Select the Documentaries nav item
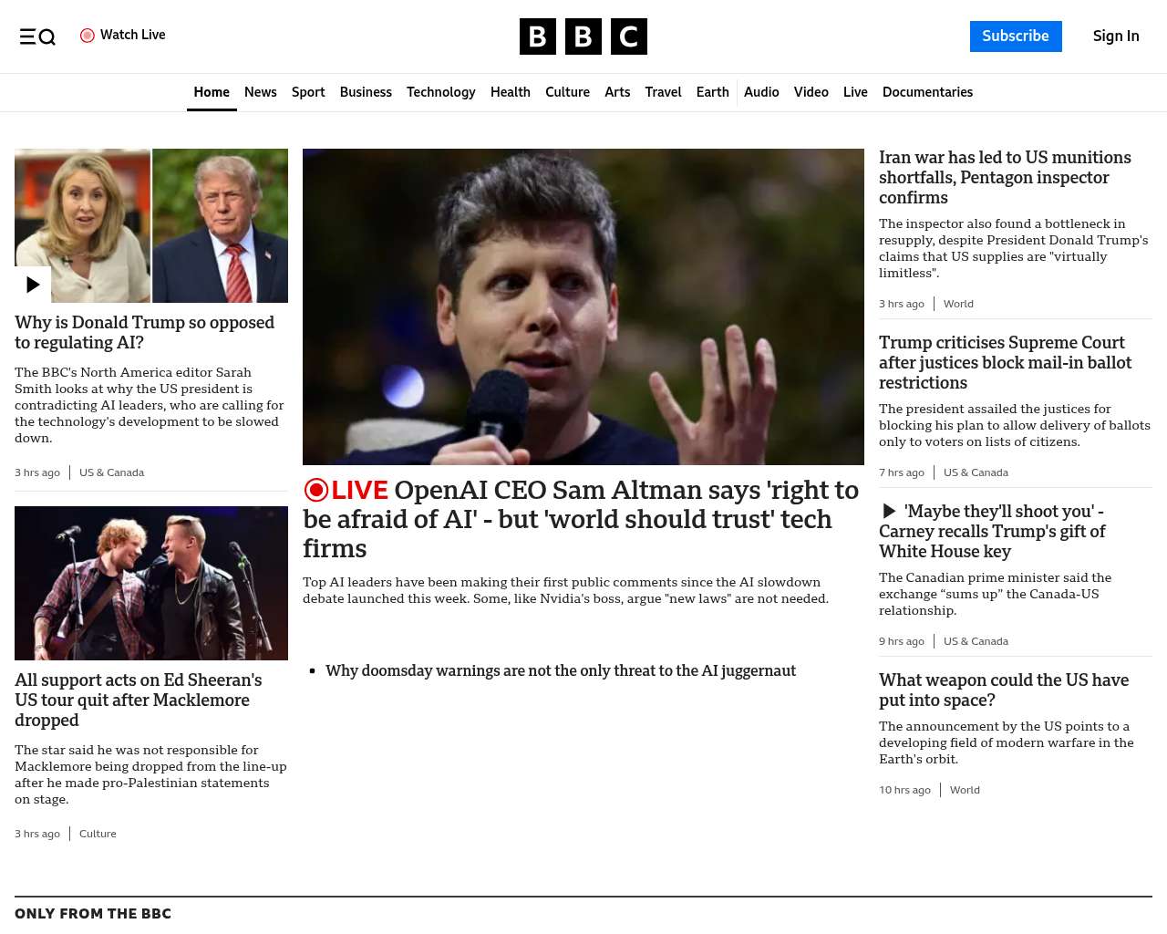Screen dimensions: 1167x934 (x=927, y=92)
